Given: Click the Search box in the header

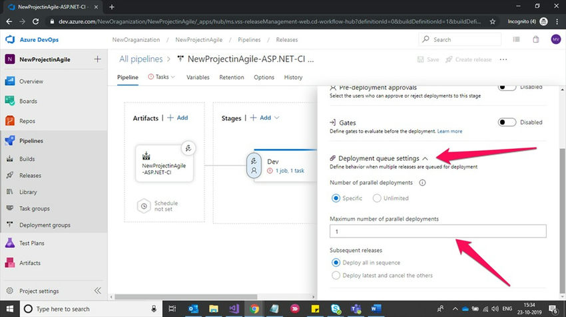Looking at the screenshot, I should click(460, 39).
